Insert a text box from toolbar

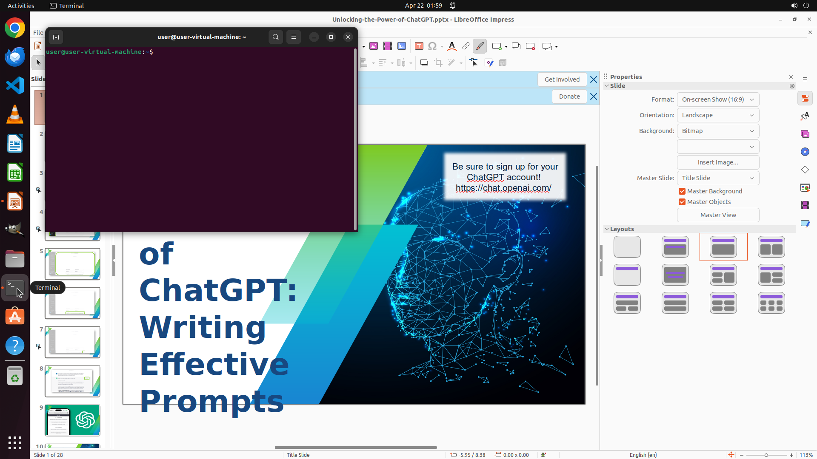419,46
